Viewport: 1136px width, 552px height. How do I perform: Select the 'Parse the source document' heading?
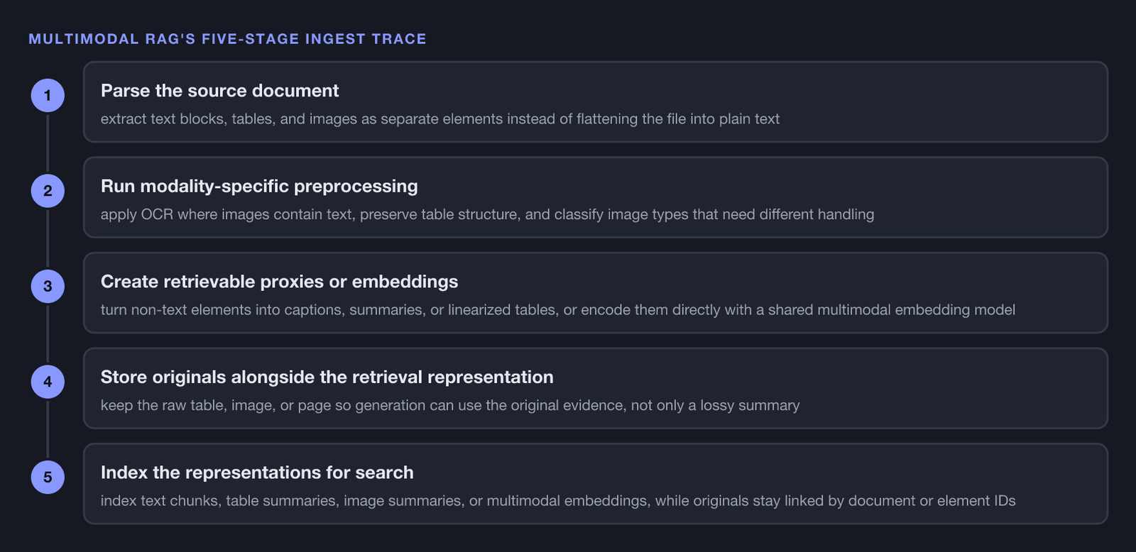[x=219, y=91]
